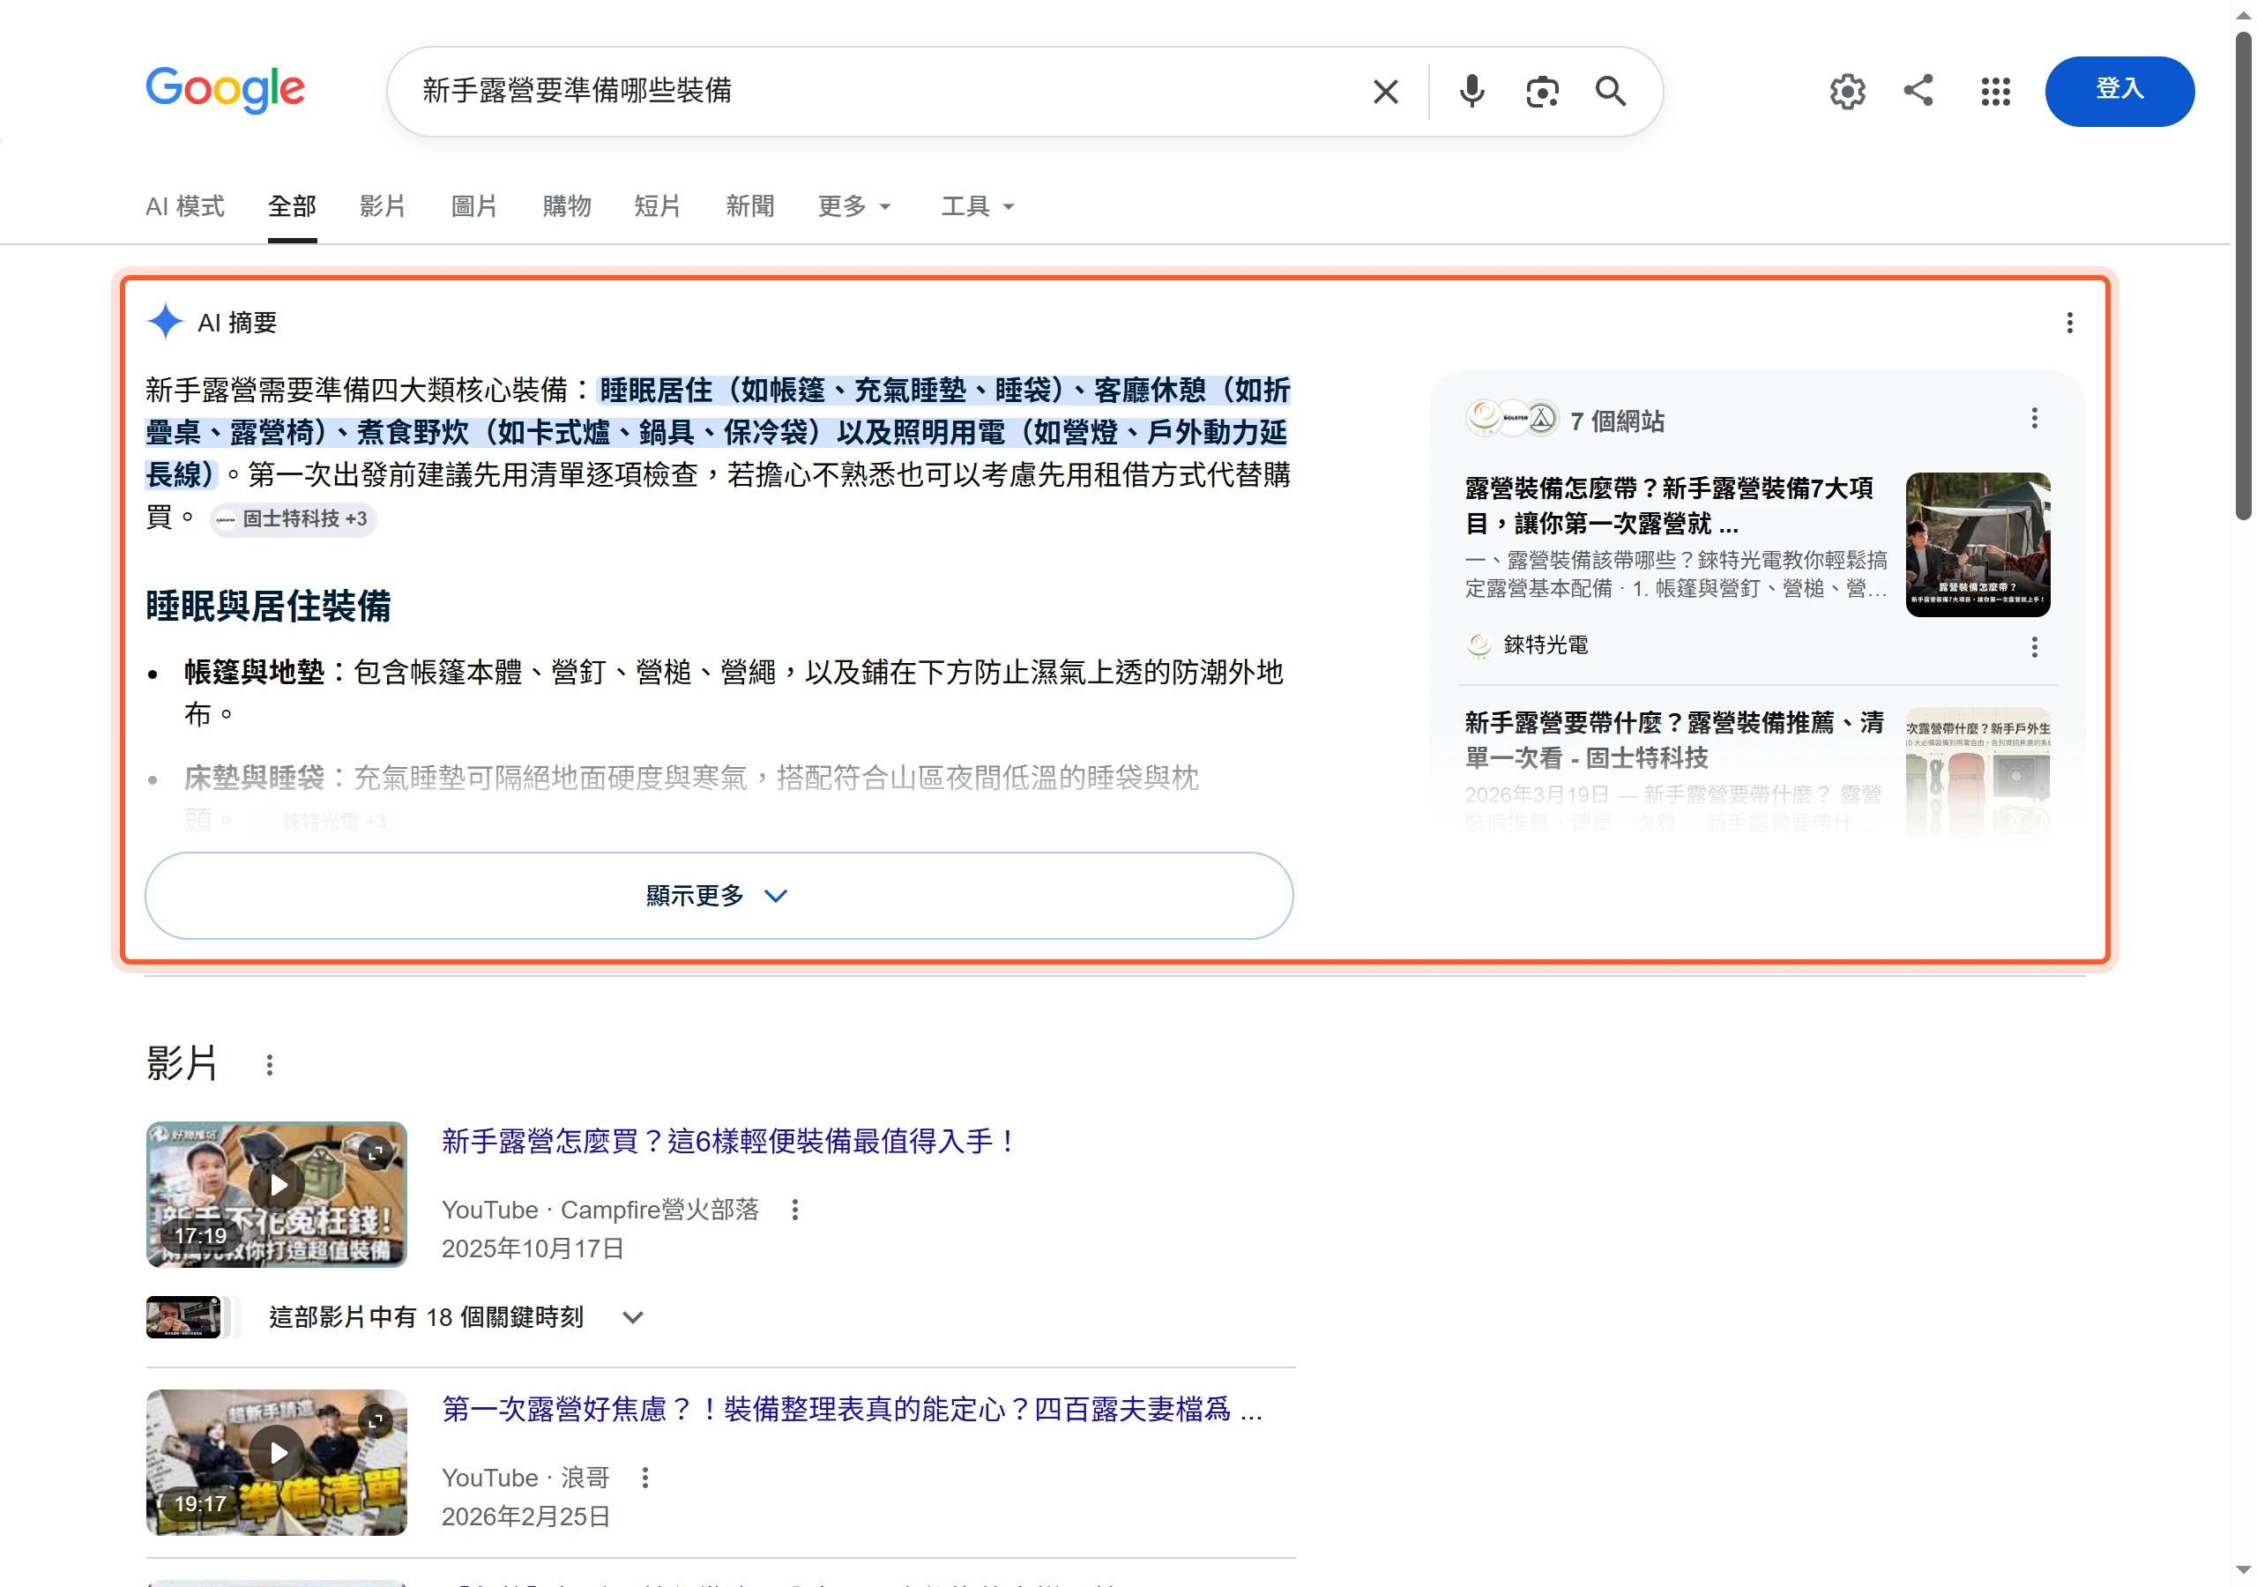Expand AI summary with 顯示更多
Screen dimensions: 2257x1587
pyautogui.click(x=719, y=895)
